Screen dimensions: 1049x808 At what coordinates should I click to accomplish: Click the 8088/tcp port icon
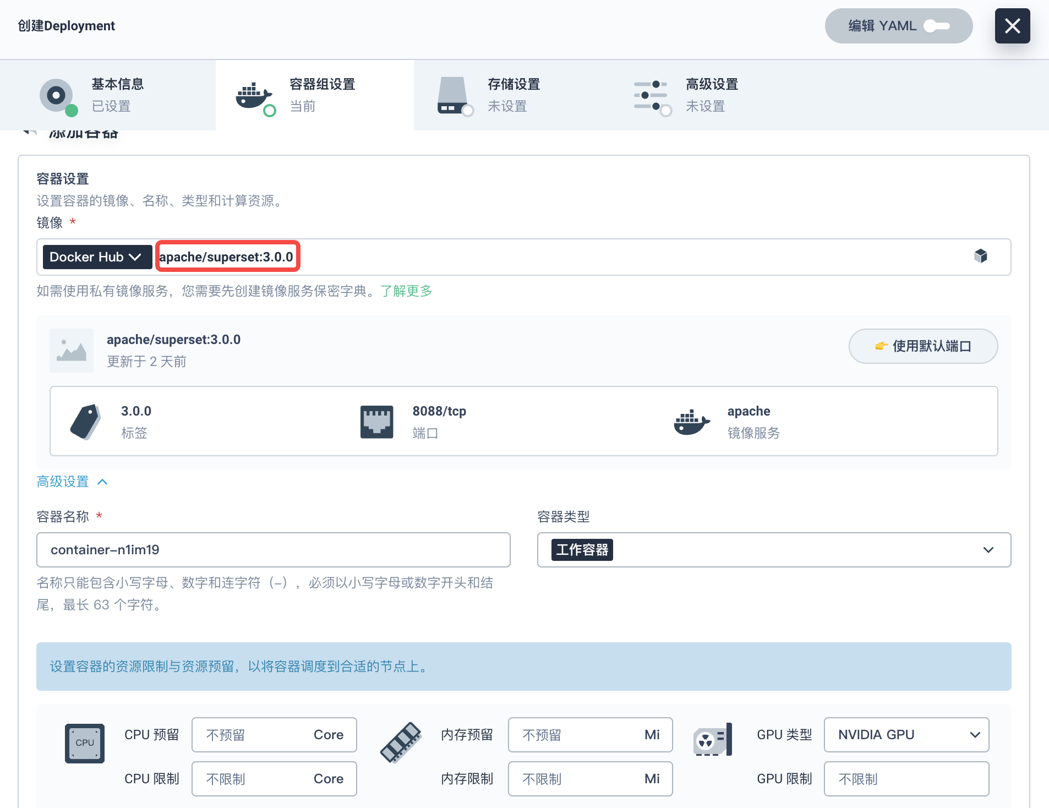pos(376,422)
